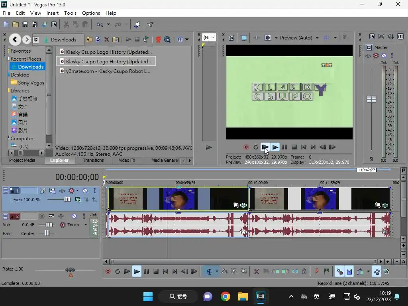Viewport: 408px width, 306px height.
Task: Open File Explorer from the taskbar
Action: (x=243, y=296)
